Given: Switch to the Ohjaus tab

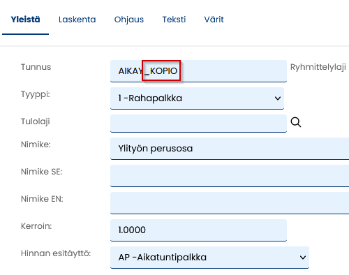Looking at the screenshot, I should tap(129, 20).
